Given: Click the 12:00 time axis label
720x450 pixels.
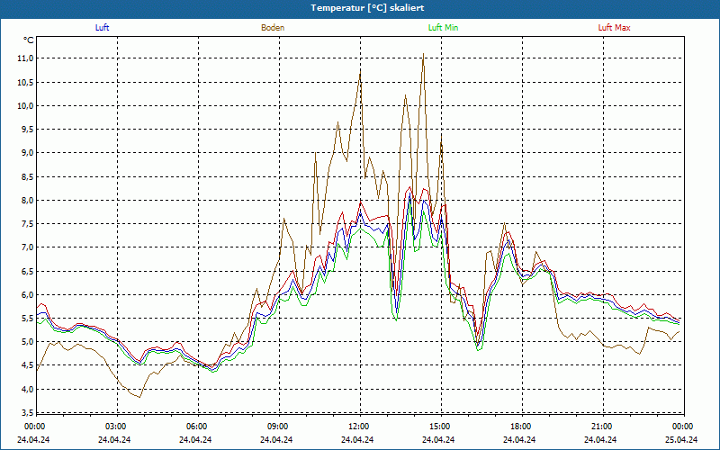Looking at the screenshot, I should (358, 427).
